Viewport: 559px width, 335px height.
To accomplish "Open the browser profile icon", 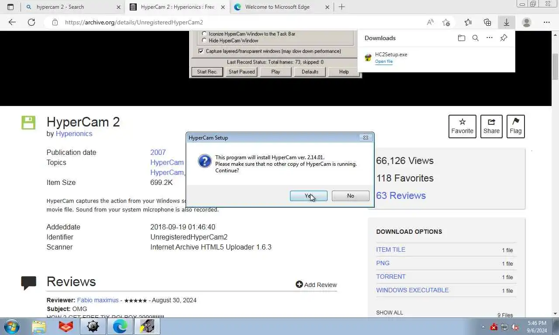I will [527, 22].
